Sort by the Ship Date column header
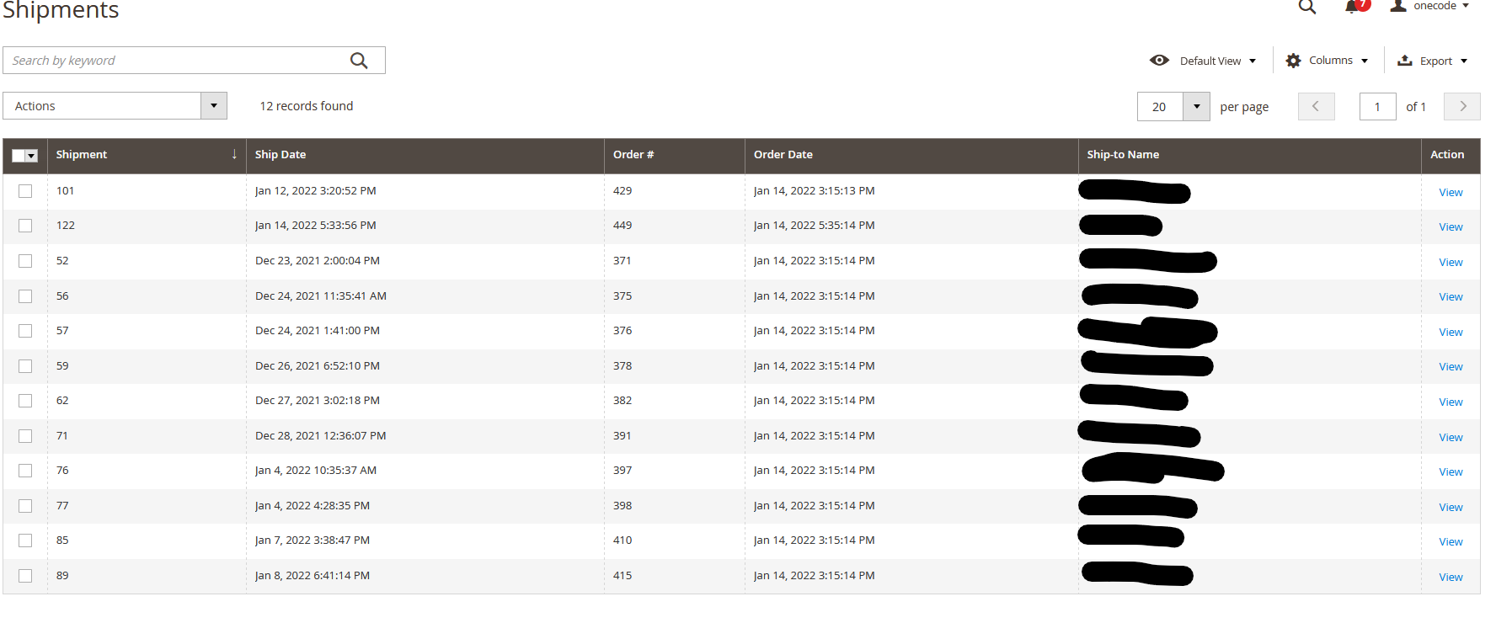The width and height of the screenshot is (1496, 639). point(425,155)
